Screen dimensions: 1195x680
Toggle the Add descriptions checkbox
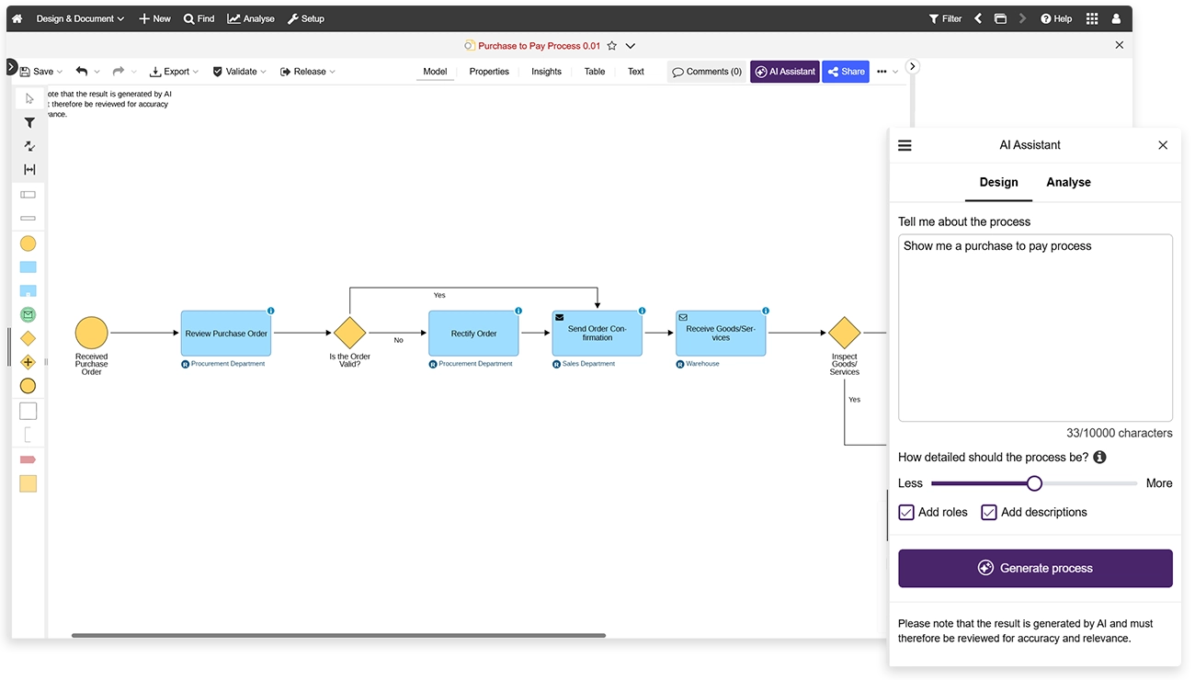tap(989, 513)
